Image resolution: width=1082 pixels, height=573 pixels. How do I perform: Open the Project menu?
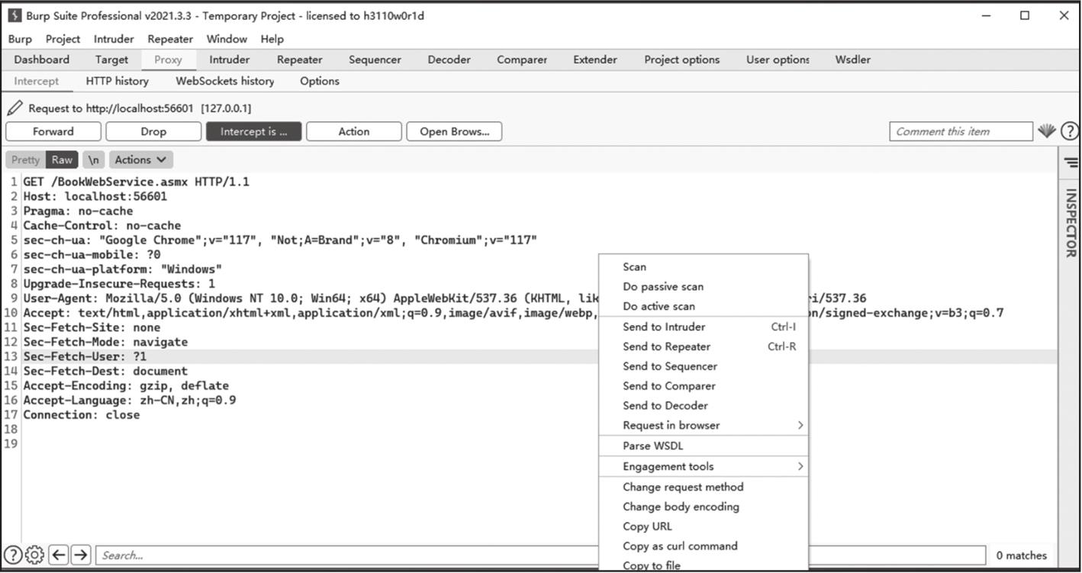[63, 39]
